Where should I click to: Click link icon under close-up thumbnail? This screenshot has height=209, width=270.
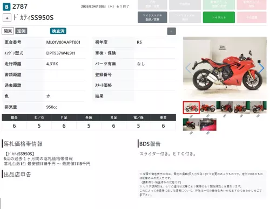click(208, 133)
